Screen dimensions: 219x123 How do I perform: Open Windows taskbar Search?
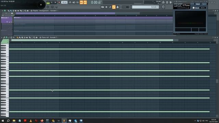click(8, 121)
